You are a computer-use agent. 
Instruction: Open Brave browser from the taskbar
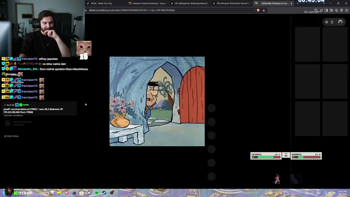point(66,193)
